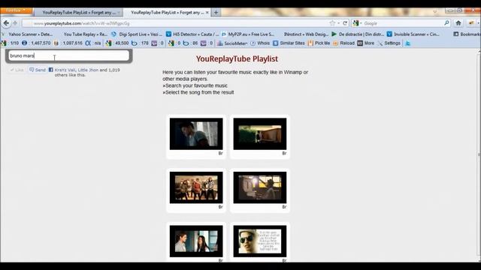The height and width of the screenshot is (270, 481).
Task: Open the MyP2P.eu Free Live bookmark
Action: point(248,34)
